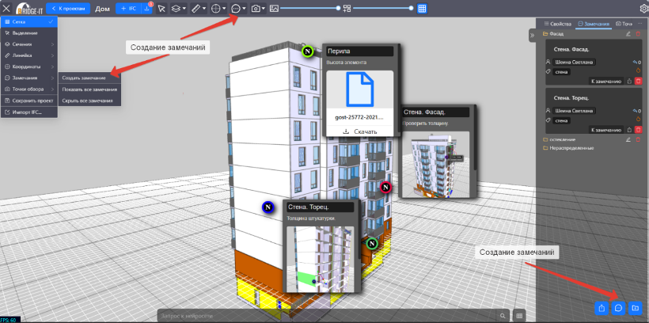The height and width of the screenshot is (323, 649).
Task: Click the download icon with red badge
Action: [x=147, y=8]
